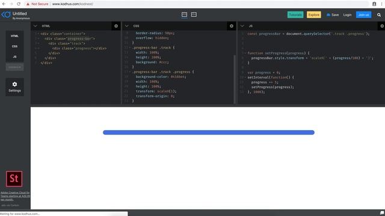Open CSS panel gear settings
Image resolution: width=385 pixels, height=216 pixels.
point(231,26)
